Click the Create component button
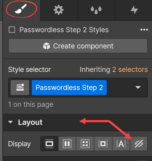The height and width of the screenshot is (161, 152). pyautogui.click(x=78, y=46)
